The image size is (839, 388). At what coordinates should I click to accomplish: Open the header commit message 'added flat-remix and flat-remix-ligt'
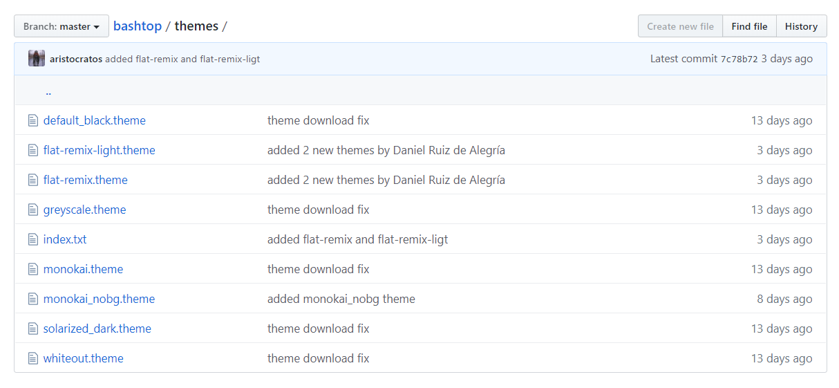coord(182,59)
